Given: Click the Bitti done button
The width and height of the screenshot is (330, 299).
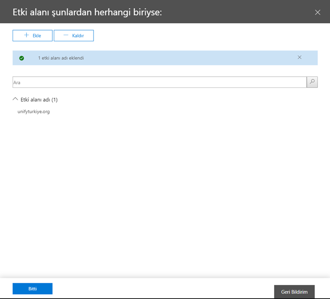Looking at the screenshot, I should pyautogui.click(x=32, y=289).
